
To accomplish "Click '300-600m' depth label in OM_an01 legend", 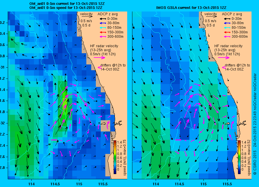I will point(115,37).
